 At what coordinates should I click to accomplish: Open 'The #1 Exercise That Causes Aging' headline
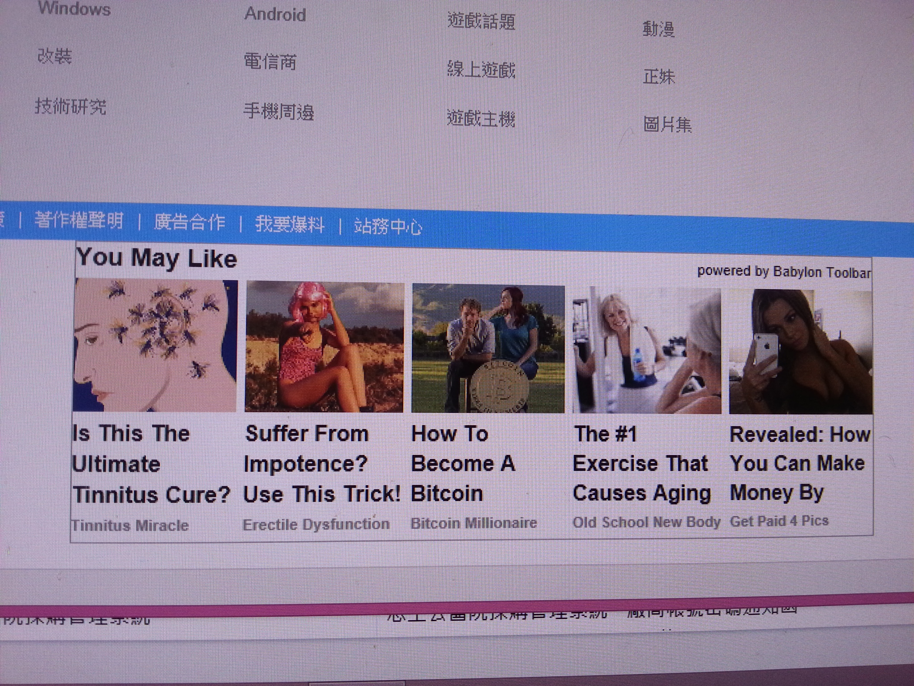(x=642, y=464)
